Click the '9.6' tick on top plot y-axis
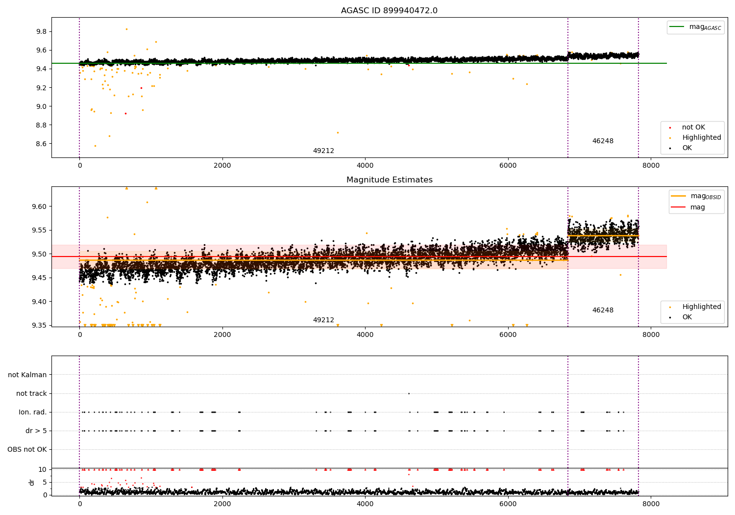The image size is (735, 515). [x=41, y=51]
